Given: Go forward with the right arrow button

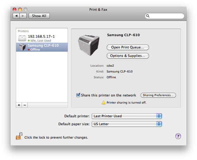Looking at the screenshot, I should [23, 16].
